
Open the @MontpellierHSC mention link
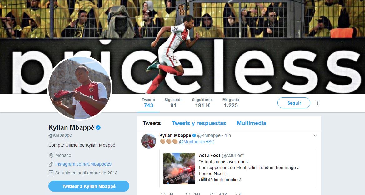(197, 142)
